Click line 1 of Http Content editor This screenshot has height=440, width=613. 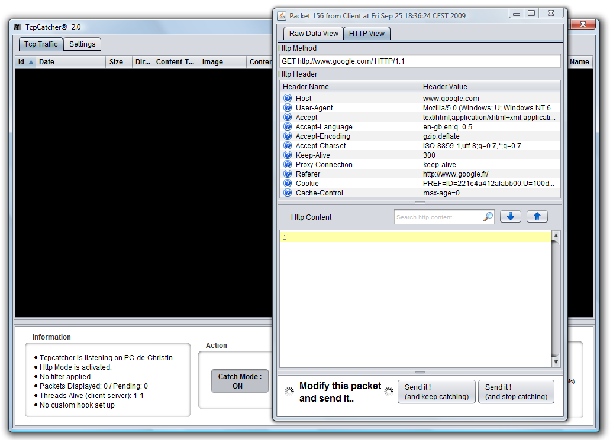(421, 237)
